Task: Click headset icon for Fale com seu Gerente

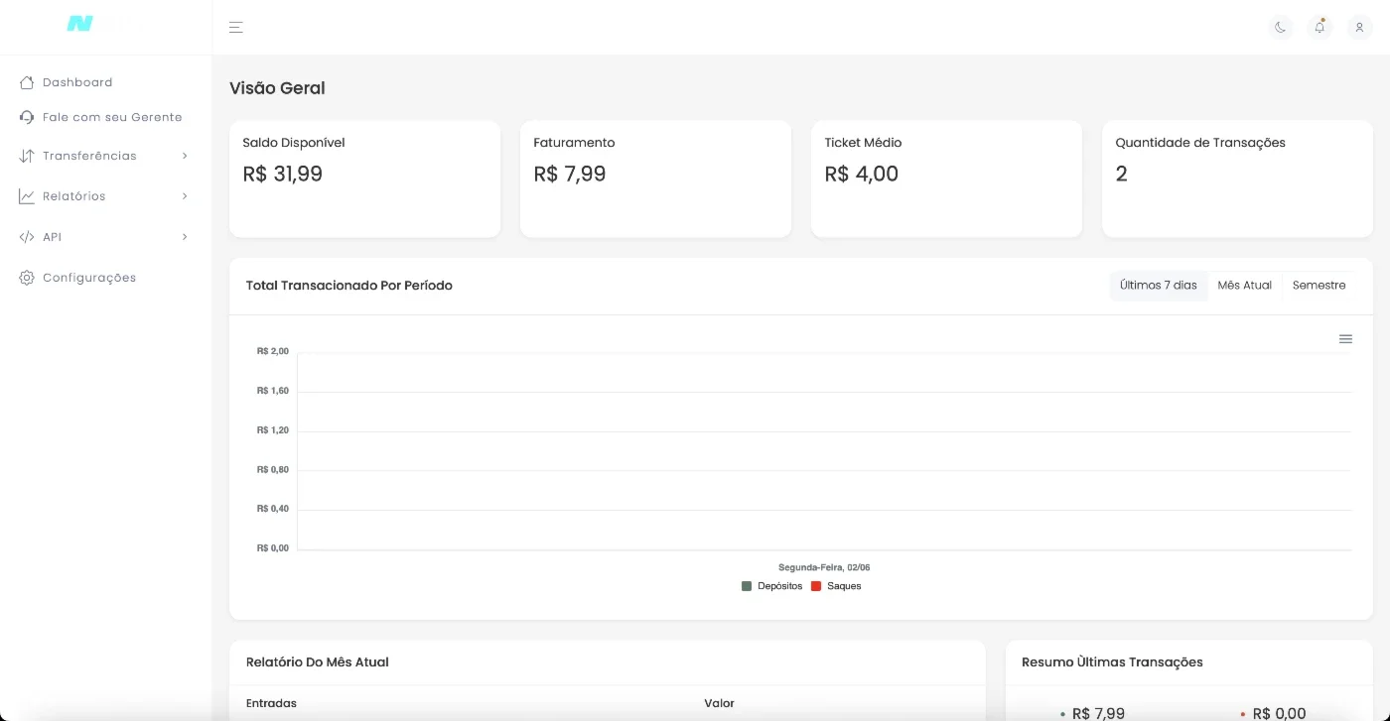Action: 27,117
